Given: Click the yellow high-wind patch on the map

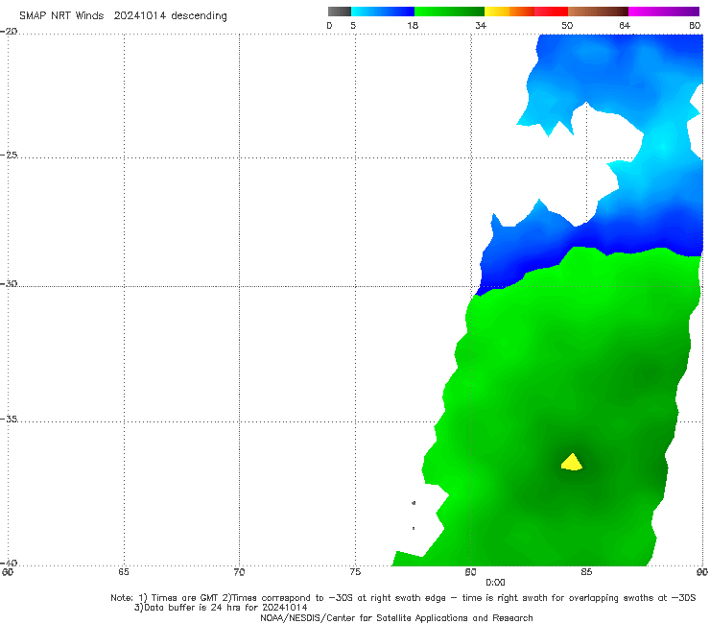Looking at the screenshot, I should pos(572,463).
